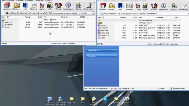The height and width of the screenshot is (106, 189).
Task: Expand toolbar overflow chevron in left window
Action: (94, 3)
